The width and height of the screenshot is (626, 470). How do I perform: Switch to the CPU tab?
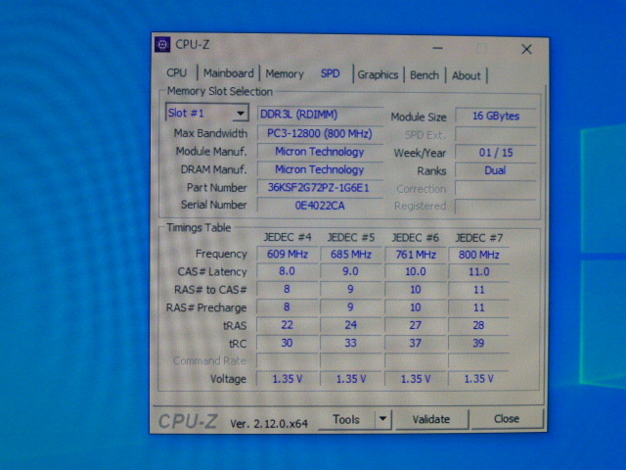click(x=176, y=73)
